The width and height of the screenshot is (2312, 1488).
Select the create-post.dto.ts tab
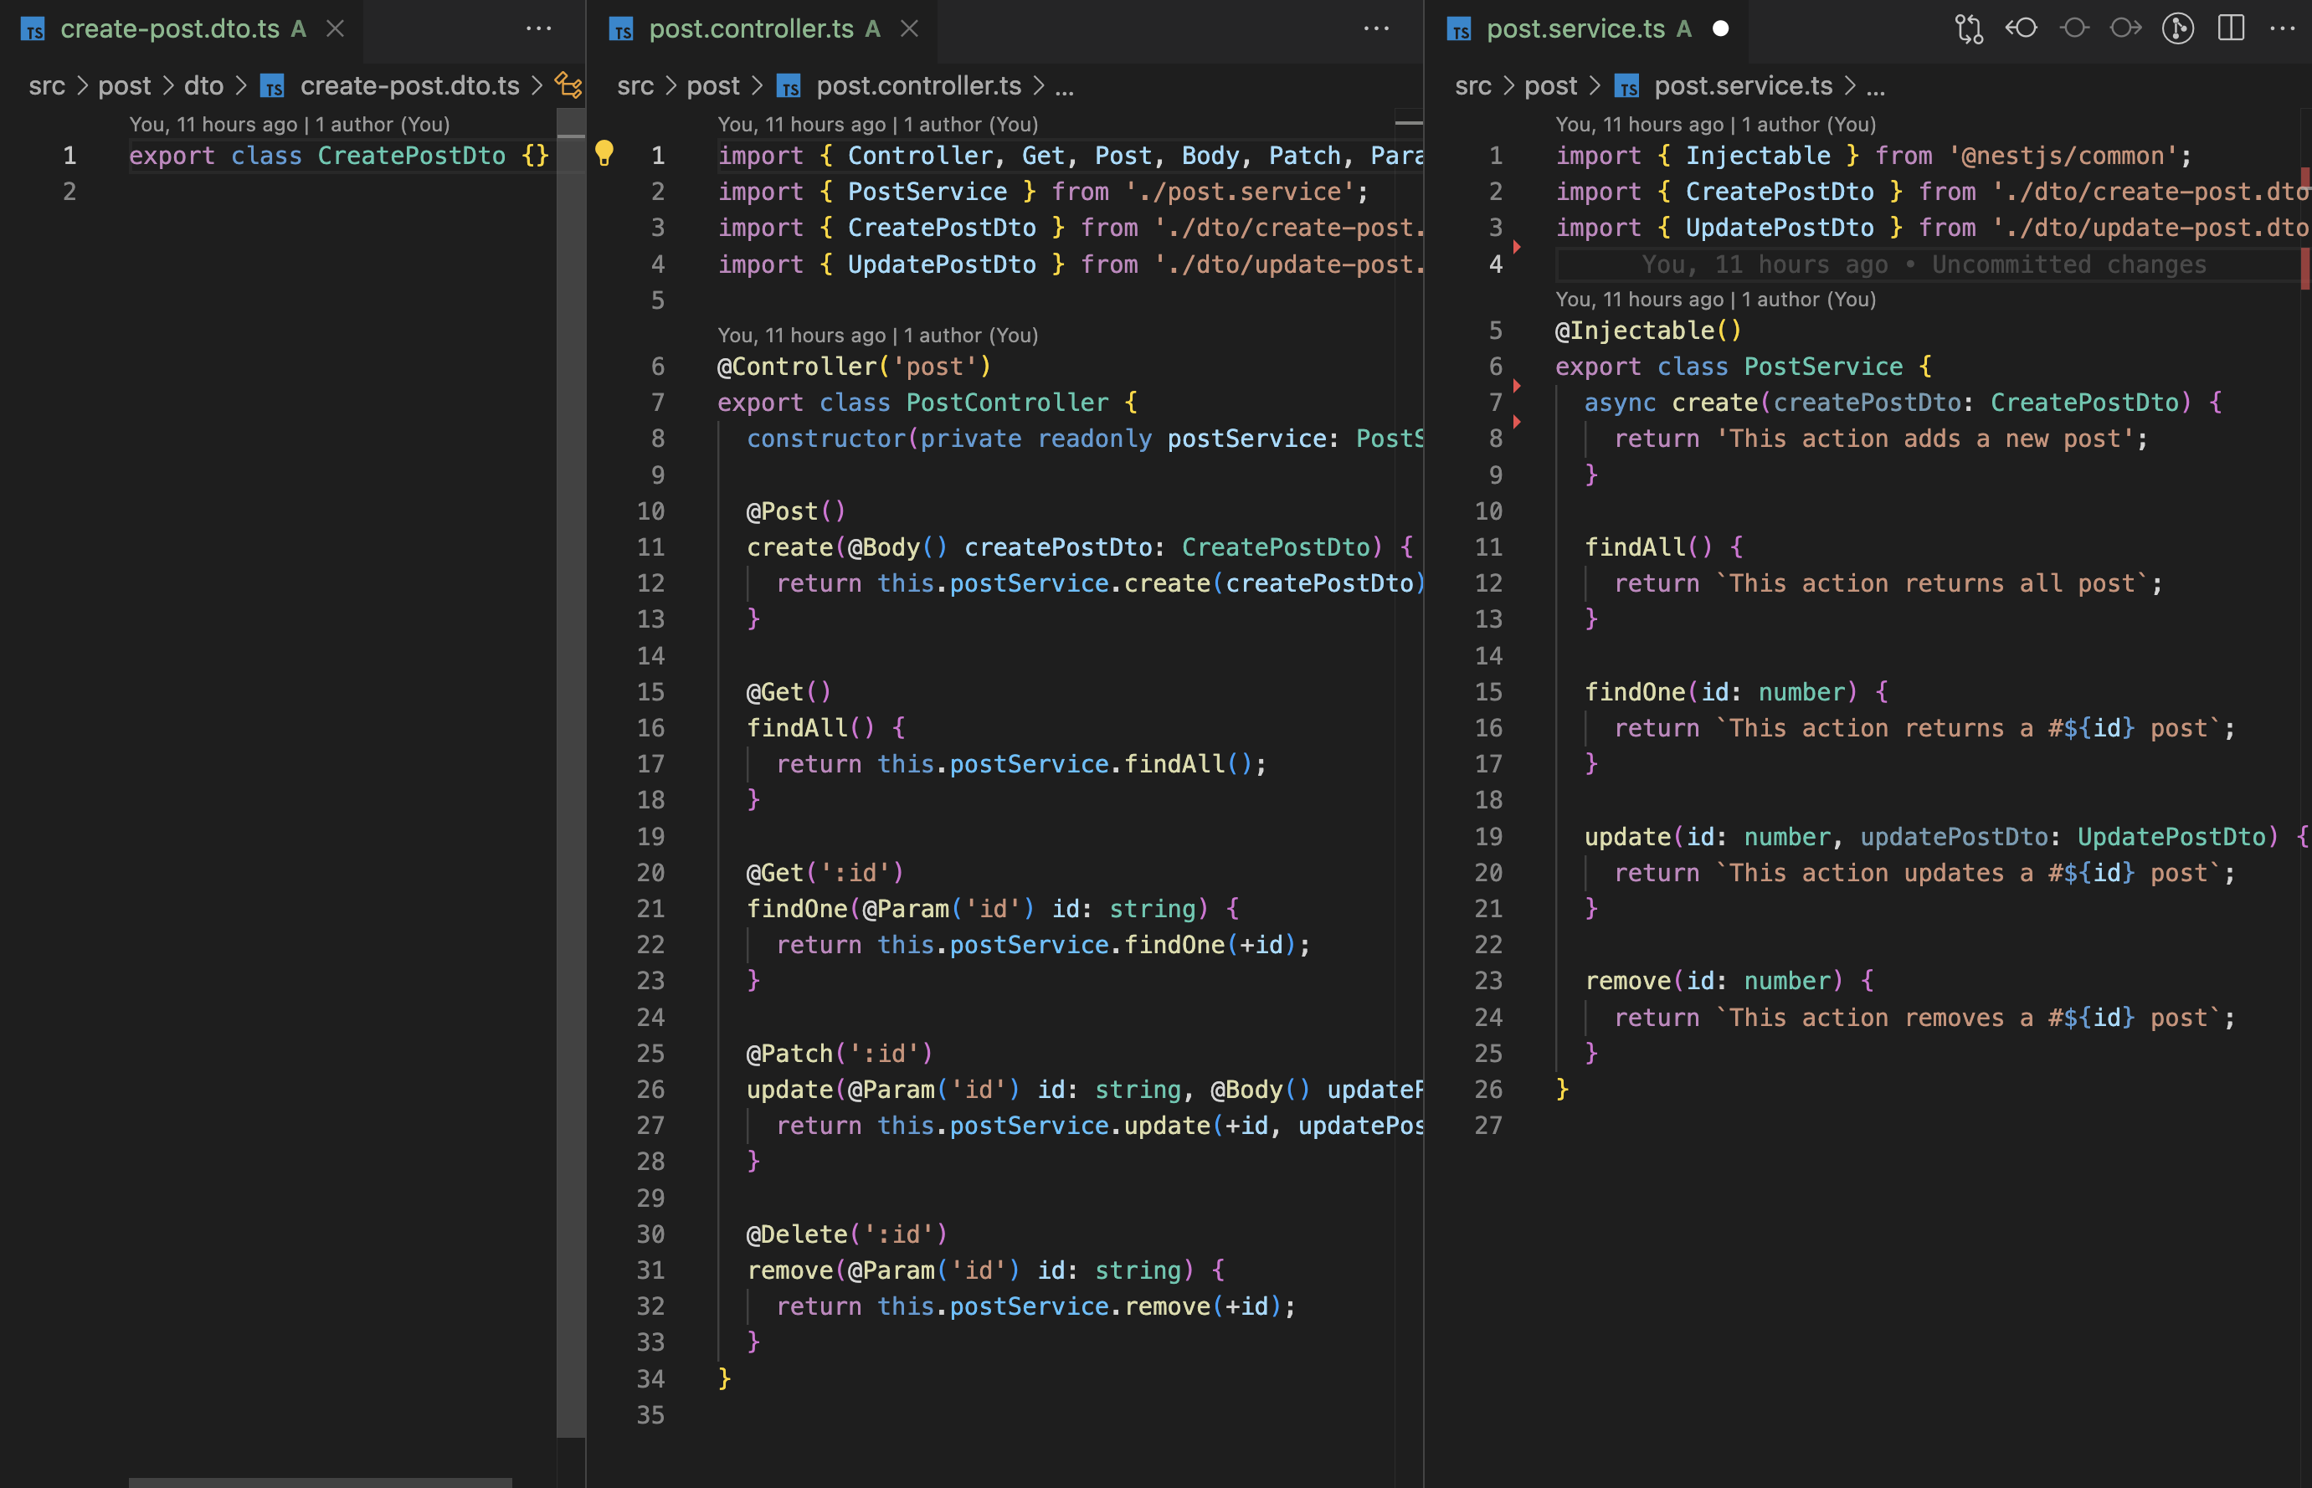(169, 29)
